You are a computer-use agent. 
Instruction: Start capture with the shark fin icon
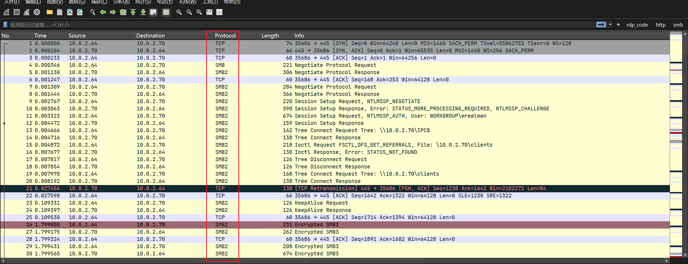[6, 12]
